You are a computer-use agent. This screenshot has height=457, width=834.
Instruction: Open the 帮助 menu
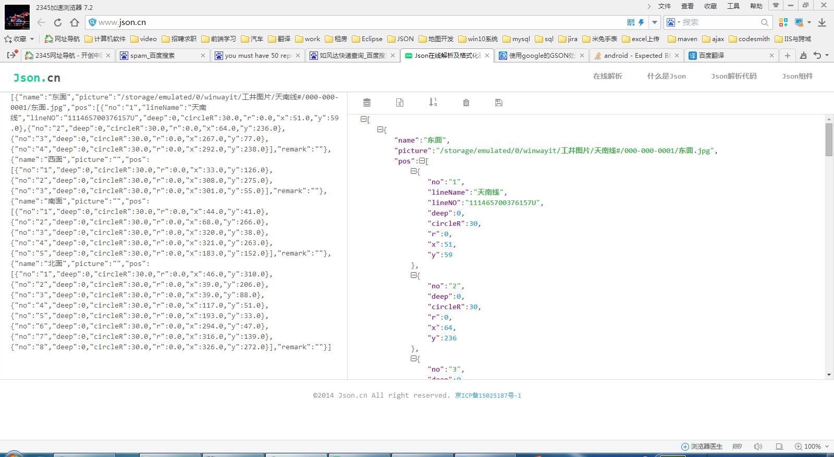click(x=756, y=6)
